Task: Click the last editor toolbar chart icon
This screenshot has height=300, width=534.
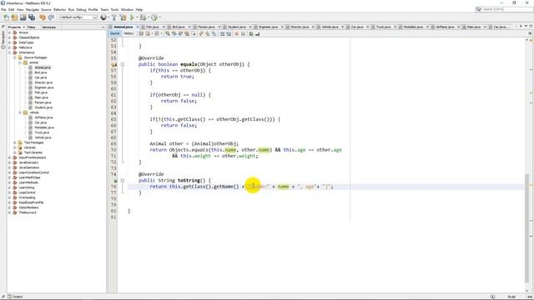Action: click(258, 33)
